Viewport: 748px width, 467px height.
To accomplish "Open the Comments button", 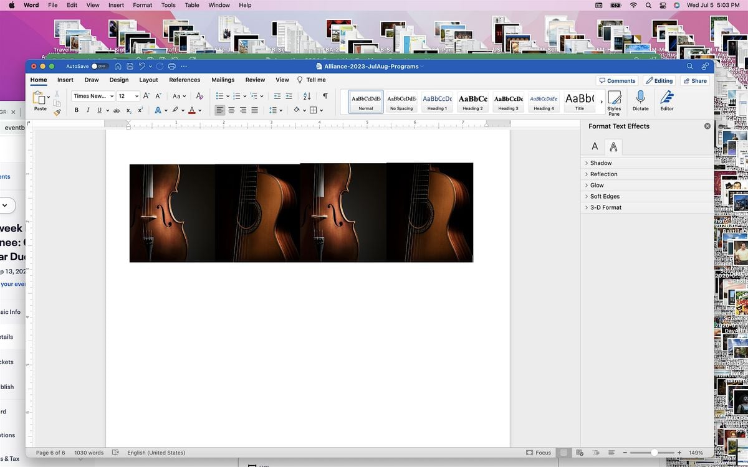I will click(x=617, y=80).
